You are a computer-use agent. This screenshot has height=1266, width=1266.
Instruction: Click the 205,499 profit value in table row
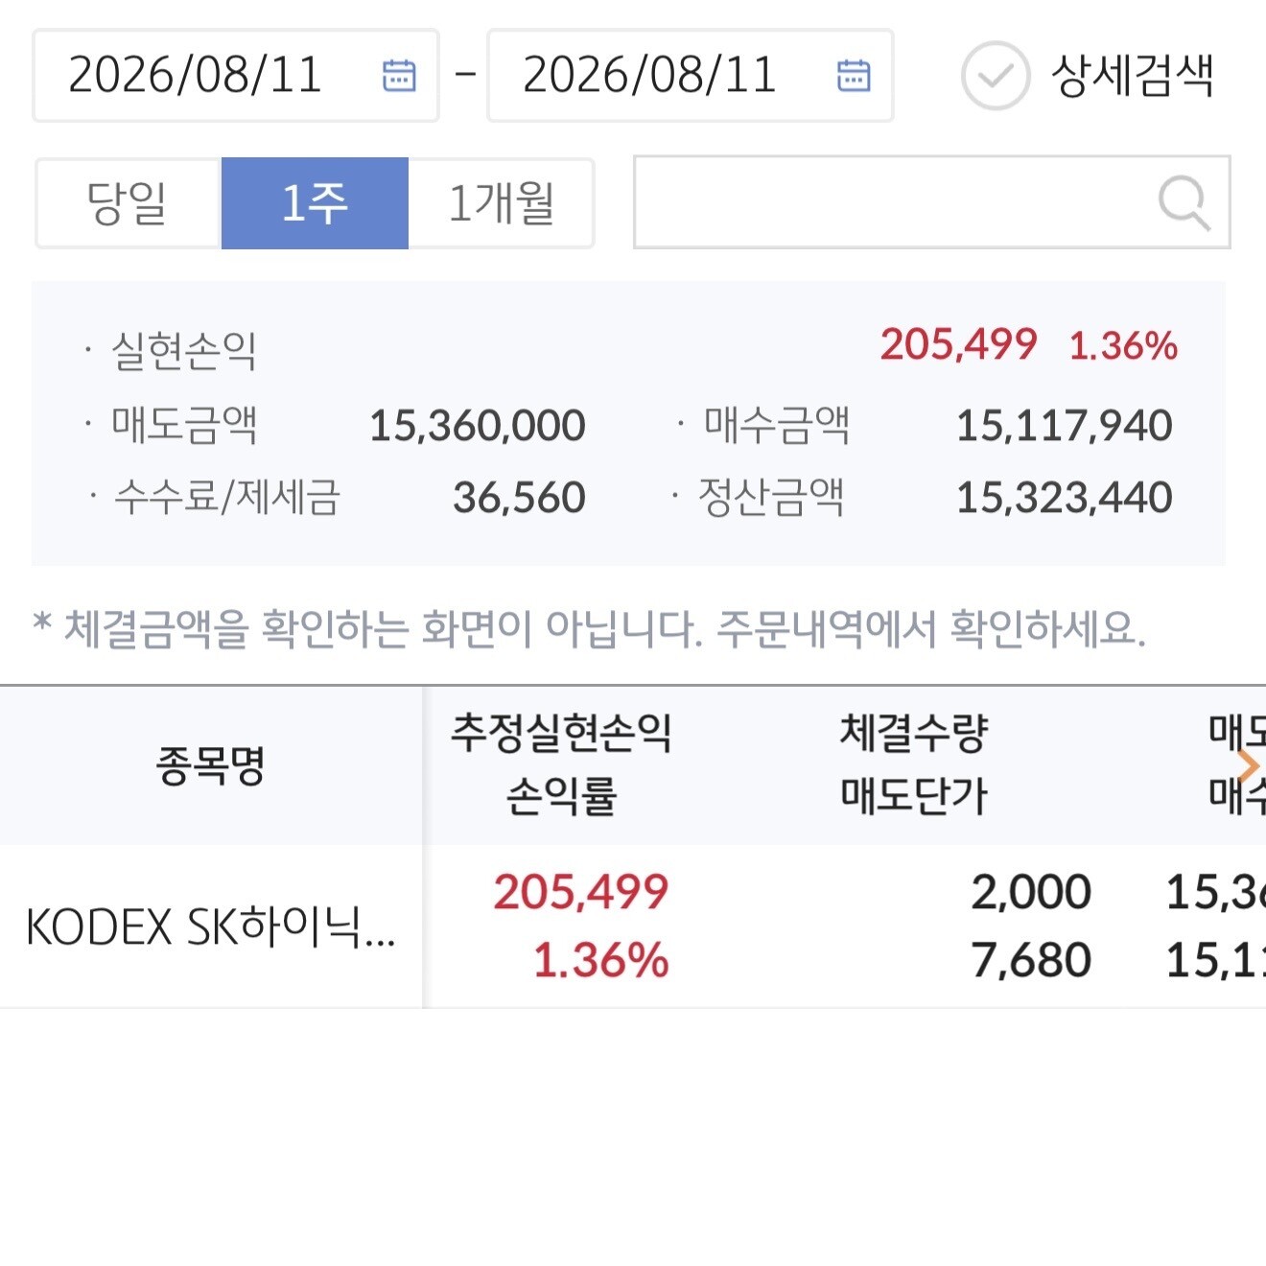point(581,892)
